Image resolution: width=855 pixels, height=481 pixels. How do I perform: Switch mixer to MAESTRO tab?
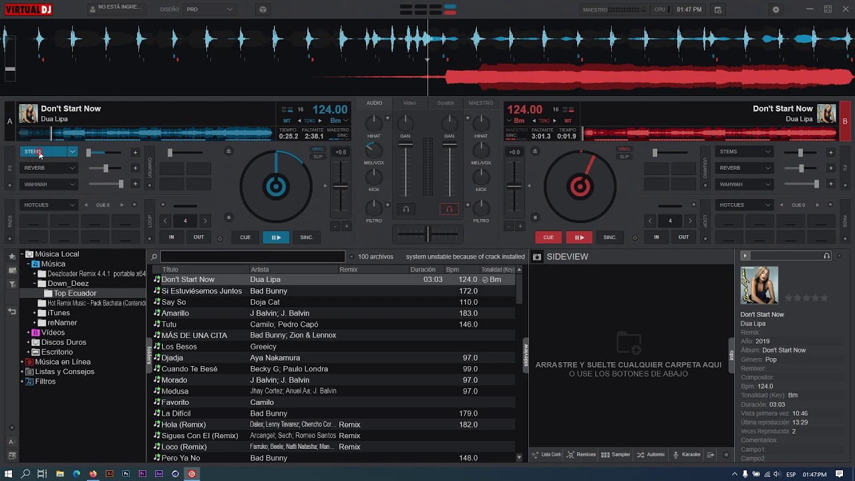point(481,103)
